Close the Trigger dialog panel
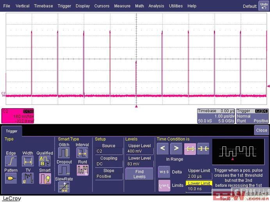Viewport: 270px width, 202px height. pos(261,130)
